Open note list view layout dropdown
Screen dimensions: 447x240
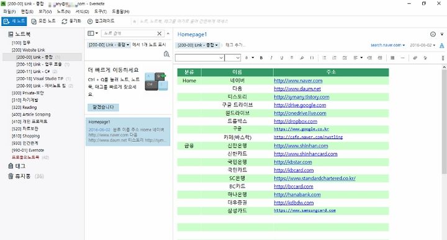pos(93,33)
